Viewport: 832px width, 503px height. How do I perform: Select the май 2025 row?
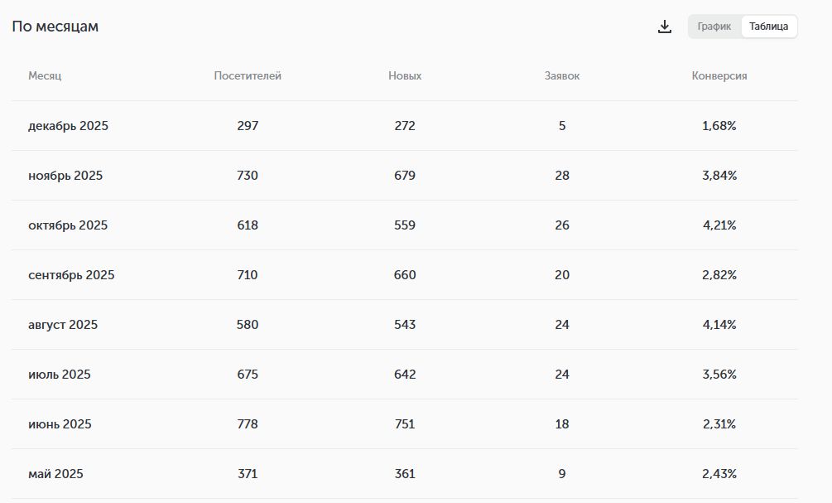pos(55,474)
